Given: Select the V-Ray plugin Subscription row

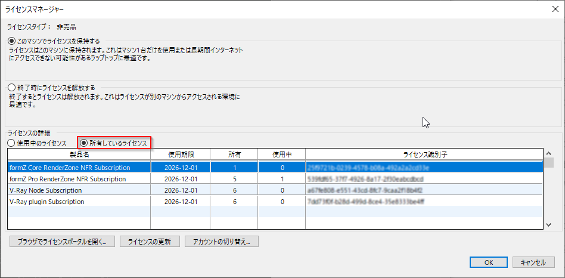Looking at the screenshot, I should [79, 202].
